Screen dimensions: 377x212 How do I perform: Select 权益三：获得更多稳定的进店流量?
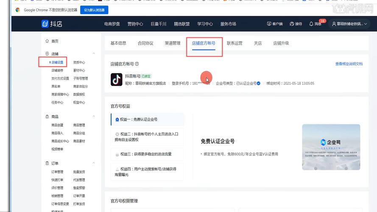[148, 154]
